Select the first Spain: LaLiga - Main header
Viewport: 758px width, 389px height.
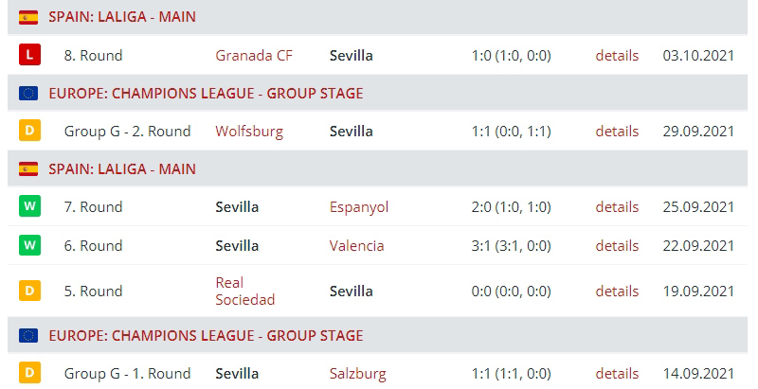[377, 17]
